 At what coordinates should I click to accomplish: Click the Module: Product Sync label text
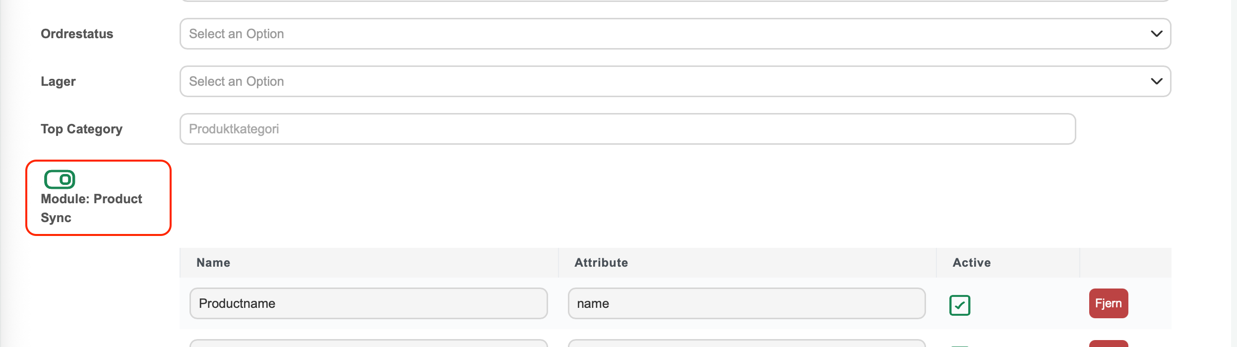(x=91, y=208)
